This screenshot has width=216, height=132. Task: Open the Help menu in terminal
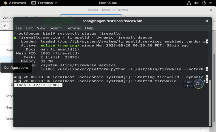coord(89,28)
